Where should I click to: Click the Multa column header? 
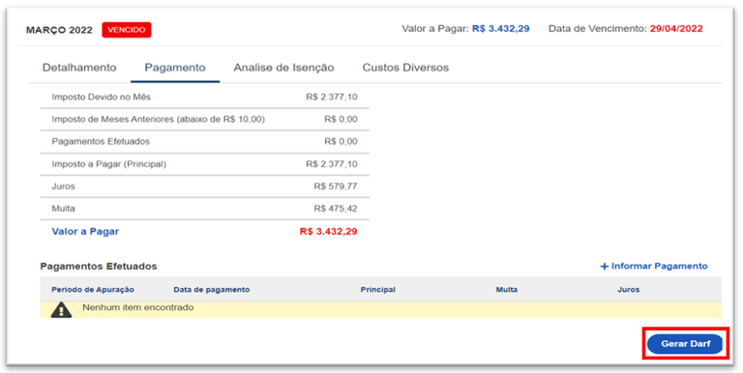pyautogui.click(x=507, y=290)
